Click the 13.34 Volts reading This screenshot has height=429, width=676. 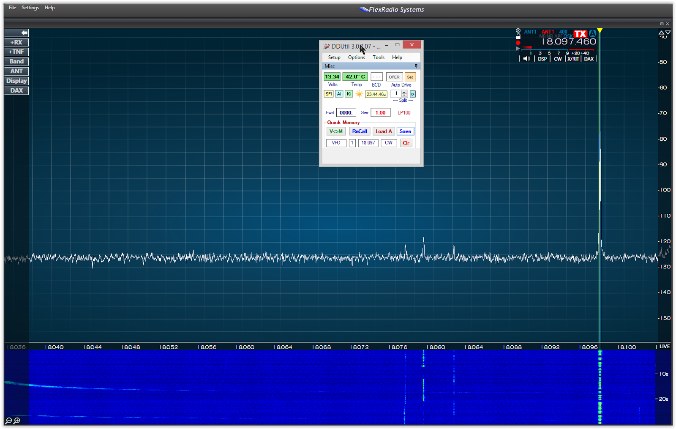click(x=332, y=77)
